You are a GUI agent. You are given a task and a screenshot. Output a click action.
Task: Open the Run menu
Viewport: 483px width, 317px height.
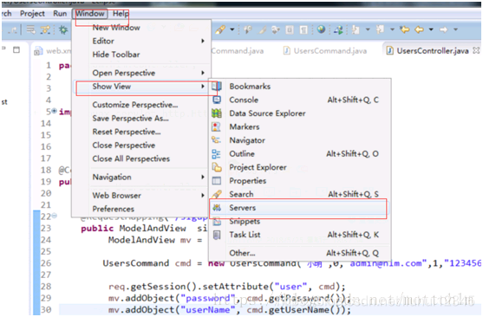[x=60, y=14]
